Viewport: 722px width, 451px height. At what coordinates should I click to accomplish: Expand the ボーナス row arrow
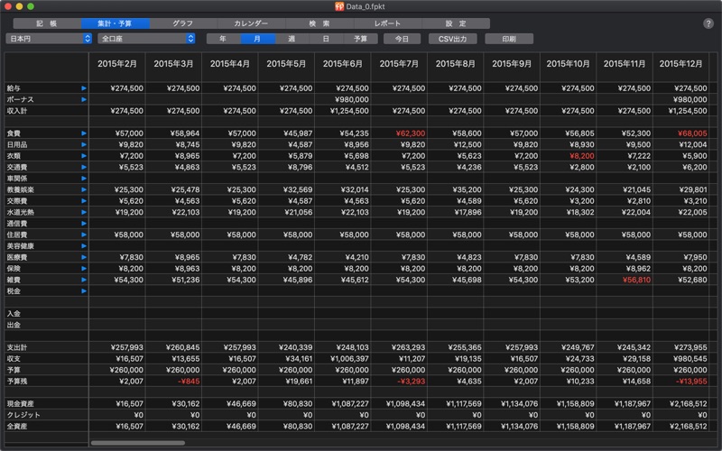(84, 99)
